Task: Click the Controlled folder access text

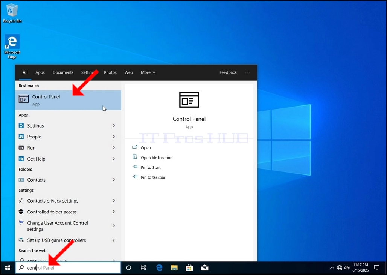Action: pos(52,212)
